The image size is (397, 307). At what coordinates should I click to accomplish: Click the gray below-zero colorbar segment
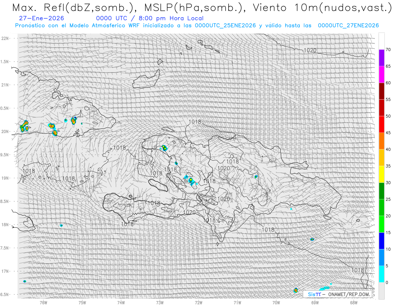[381, 291]
